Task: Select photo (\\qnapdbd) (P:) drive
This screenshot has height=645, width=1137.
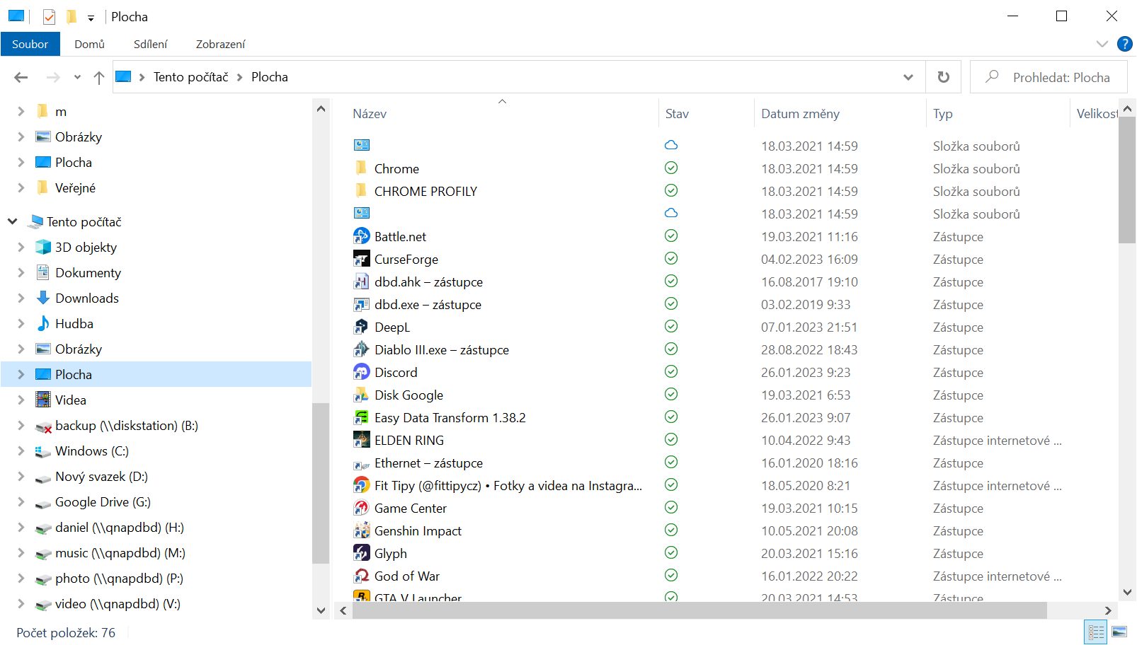Action: [x=119, y=578]
